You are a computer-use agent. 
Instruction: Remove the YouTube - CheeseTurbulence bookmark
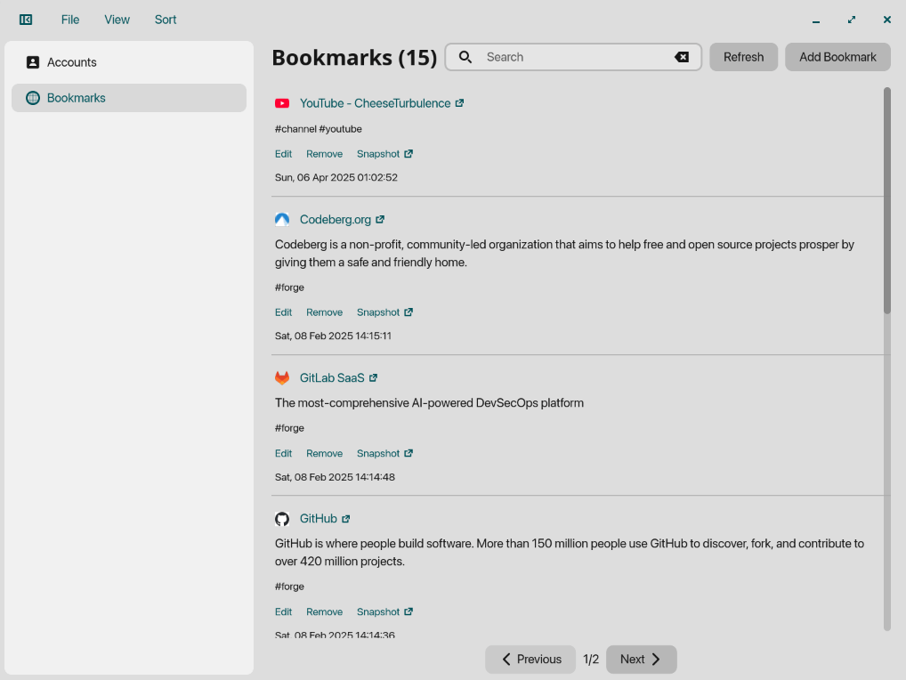[324, 154]
